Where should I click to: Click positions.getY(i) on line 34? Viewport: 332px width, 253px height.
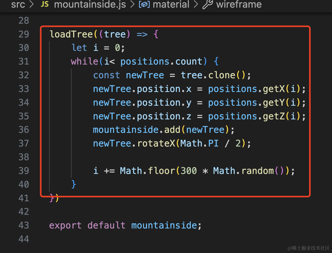(x=254, y=103)
